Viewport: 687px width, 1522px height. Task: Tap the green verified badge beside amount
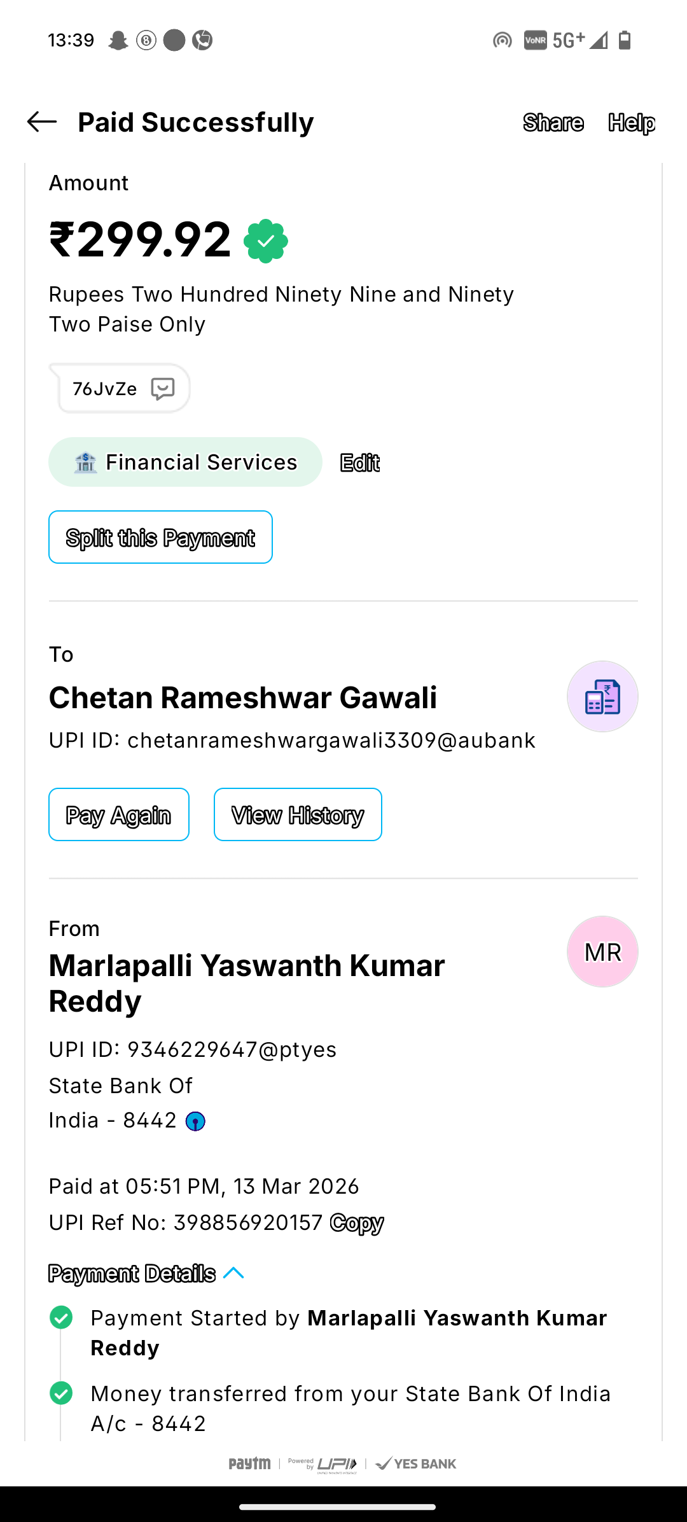tap(266, 241)
